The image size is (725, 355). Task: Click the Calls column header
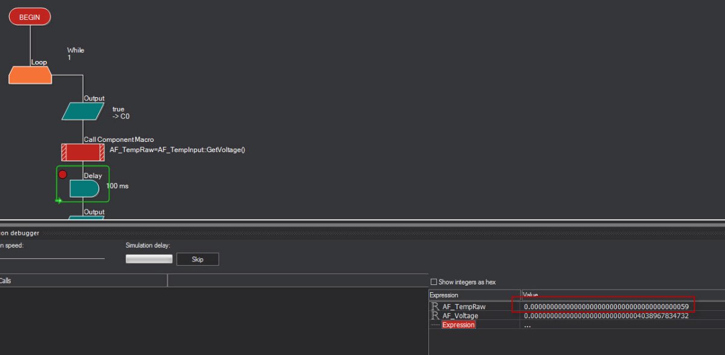click(83, 281)
